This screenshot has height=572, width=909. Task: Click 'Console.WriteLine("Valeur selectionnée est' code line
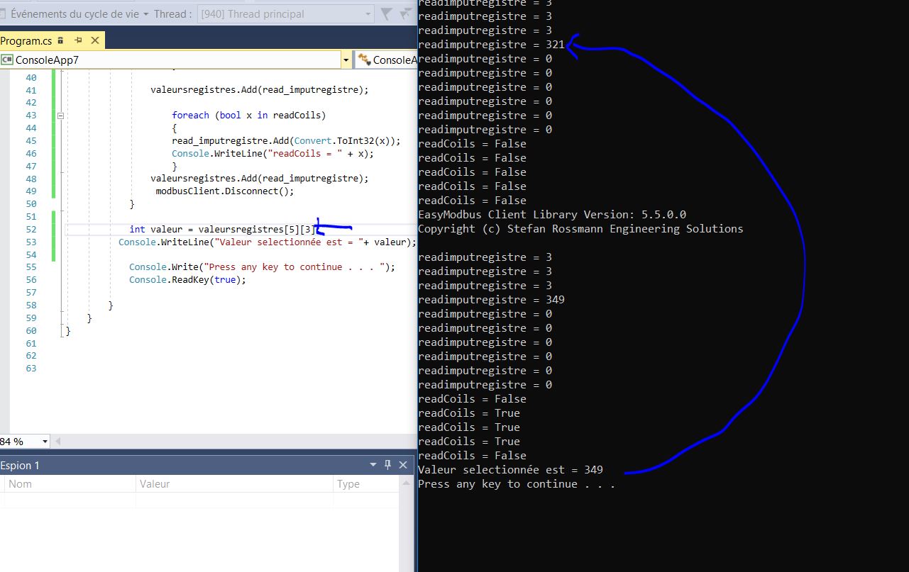[268, 242]
